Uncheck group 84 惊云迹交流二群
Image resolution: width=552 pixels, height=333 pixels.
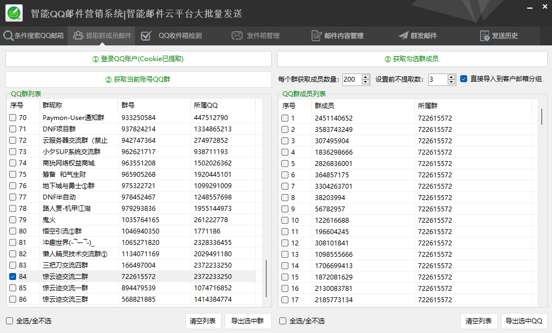13,277
